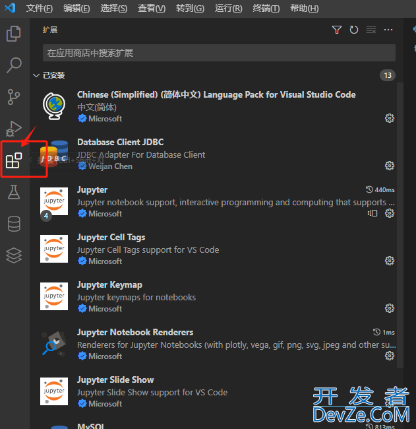Open the Database Client JDBC extension
This screenshot has height=429, width=416.
pos(120,142)
